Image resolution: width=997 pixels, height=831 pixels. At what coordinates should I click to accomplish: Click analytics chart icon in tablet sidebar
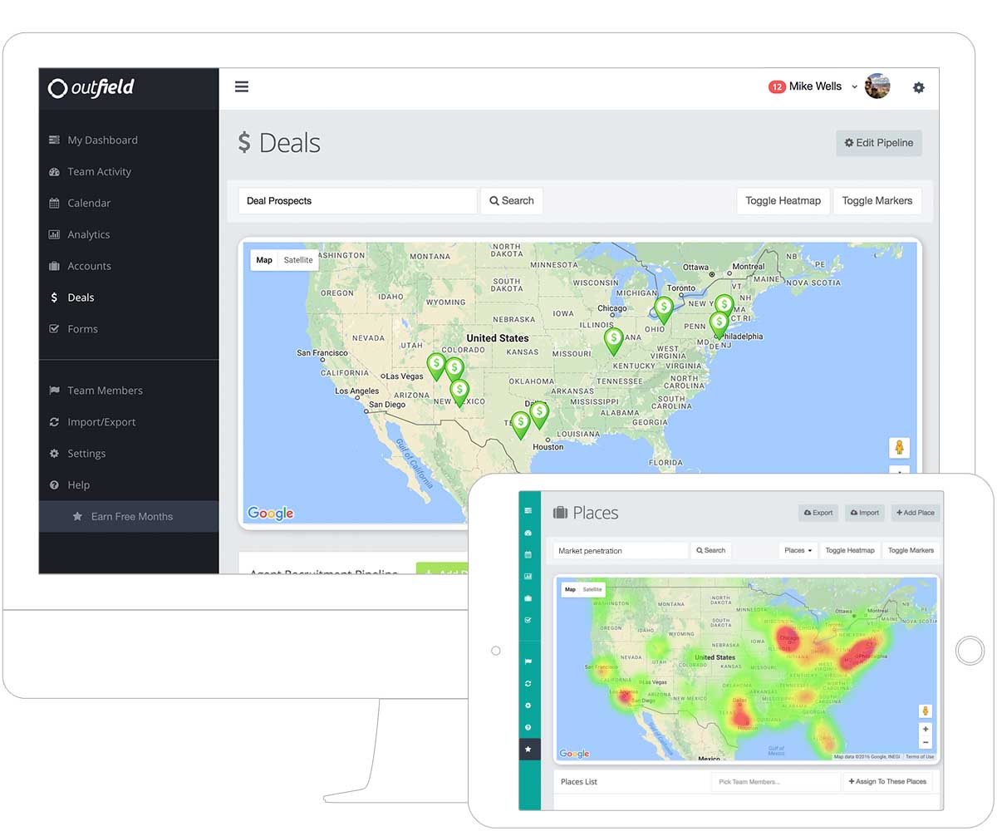(x=529, y=576)
